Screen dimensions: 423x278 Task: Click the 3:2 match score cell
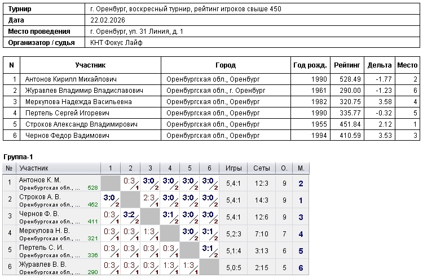pos(130,216)
